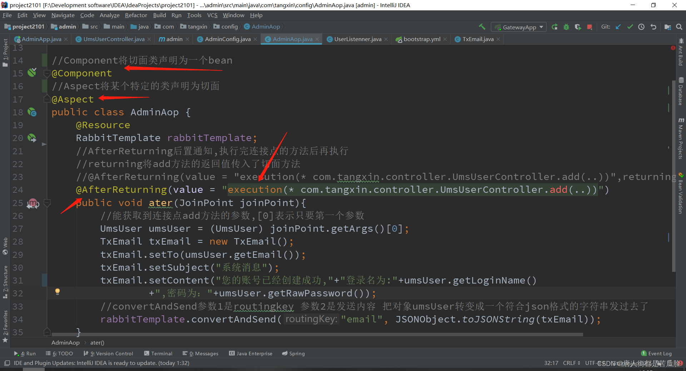686x371 pixels.
Task: Open the Terminal tool window
Action: 158,354
